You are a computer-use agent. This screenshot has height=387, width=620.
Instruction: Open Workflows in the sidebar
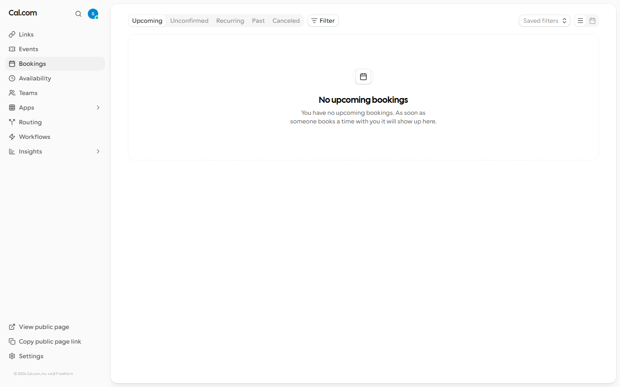coord(55,137)
